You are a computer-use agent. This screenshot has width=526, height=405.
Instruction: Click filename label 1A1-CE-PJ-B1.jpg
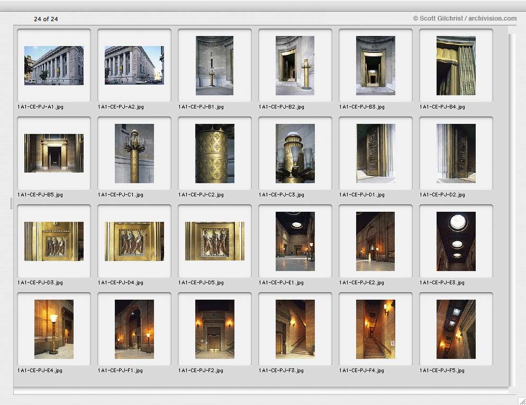pos(201,107)
